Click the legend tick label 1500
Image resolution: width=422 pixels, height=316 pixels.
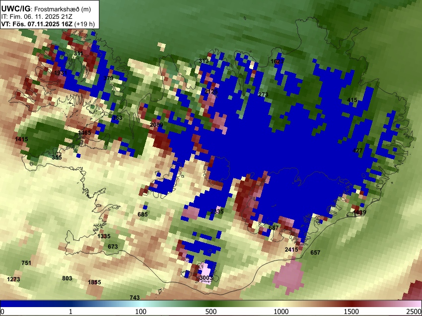(351, 312)
